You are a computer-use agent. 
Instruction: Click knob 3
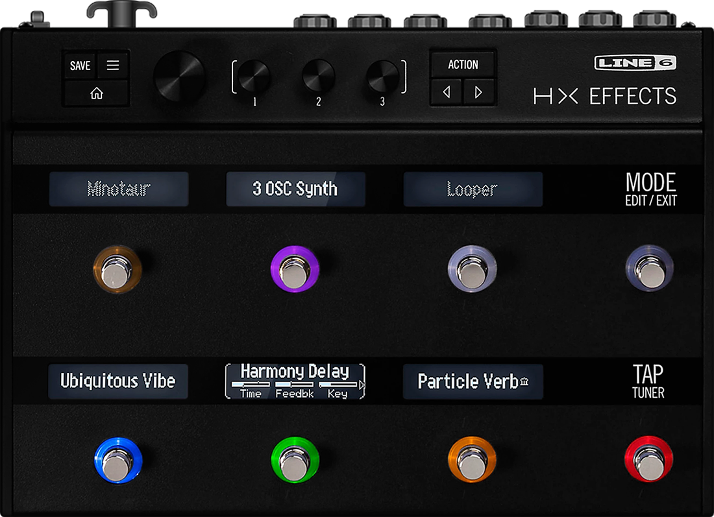(x=382, y=76)
